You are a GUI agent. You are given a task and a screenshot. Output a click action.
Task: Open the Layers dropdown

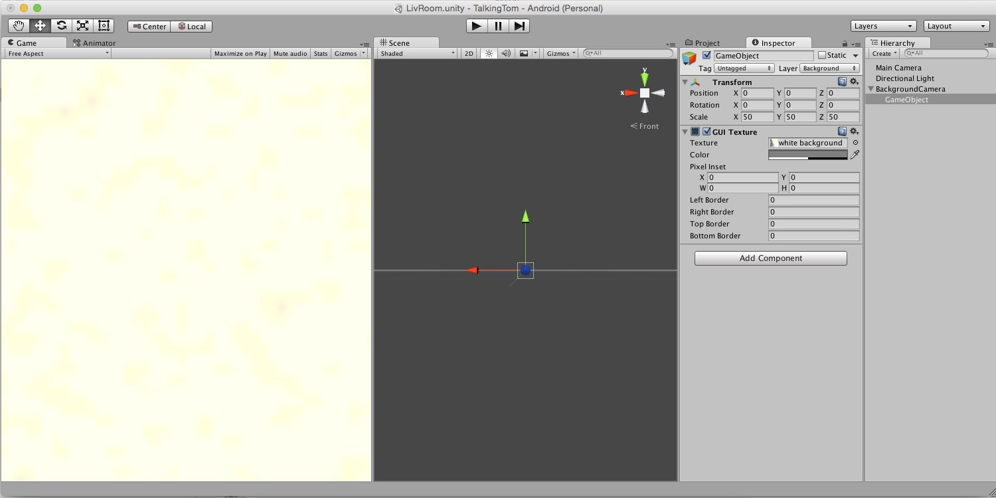point(883,26)
